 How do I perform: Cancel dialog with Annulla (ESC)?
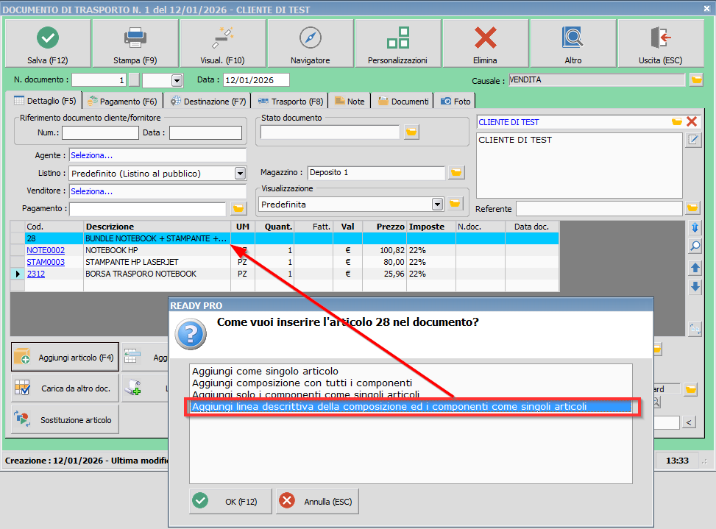(x=317, y=501)
